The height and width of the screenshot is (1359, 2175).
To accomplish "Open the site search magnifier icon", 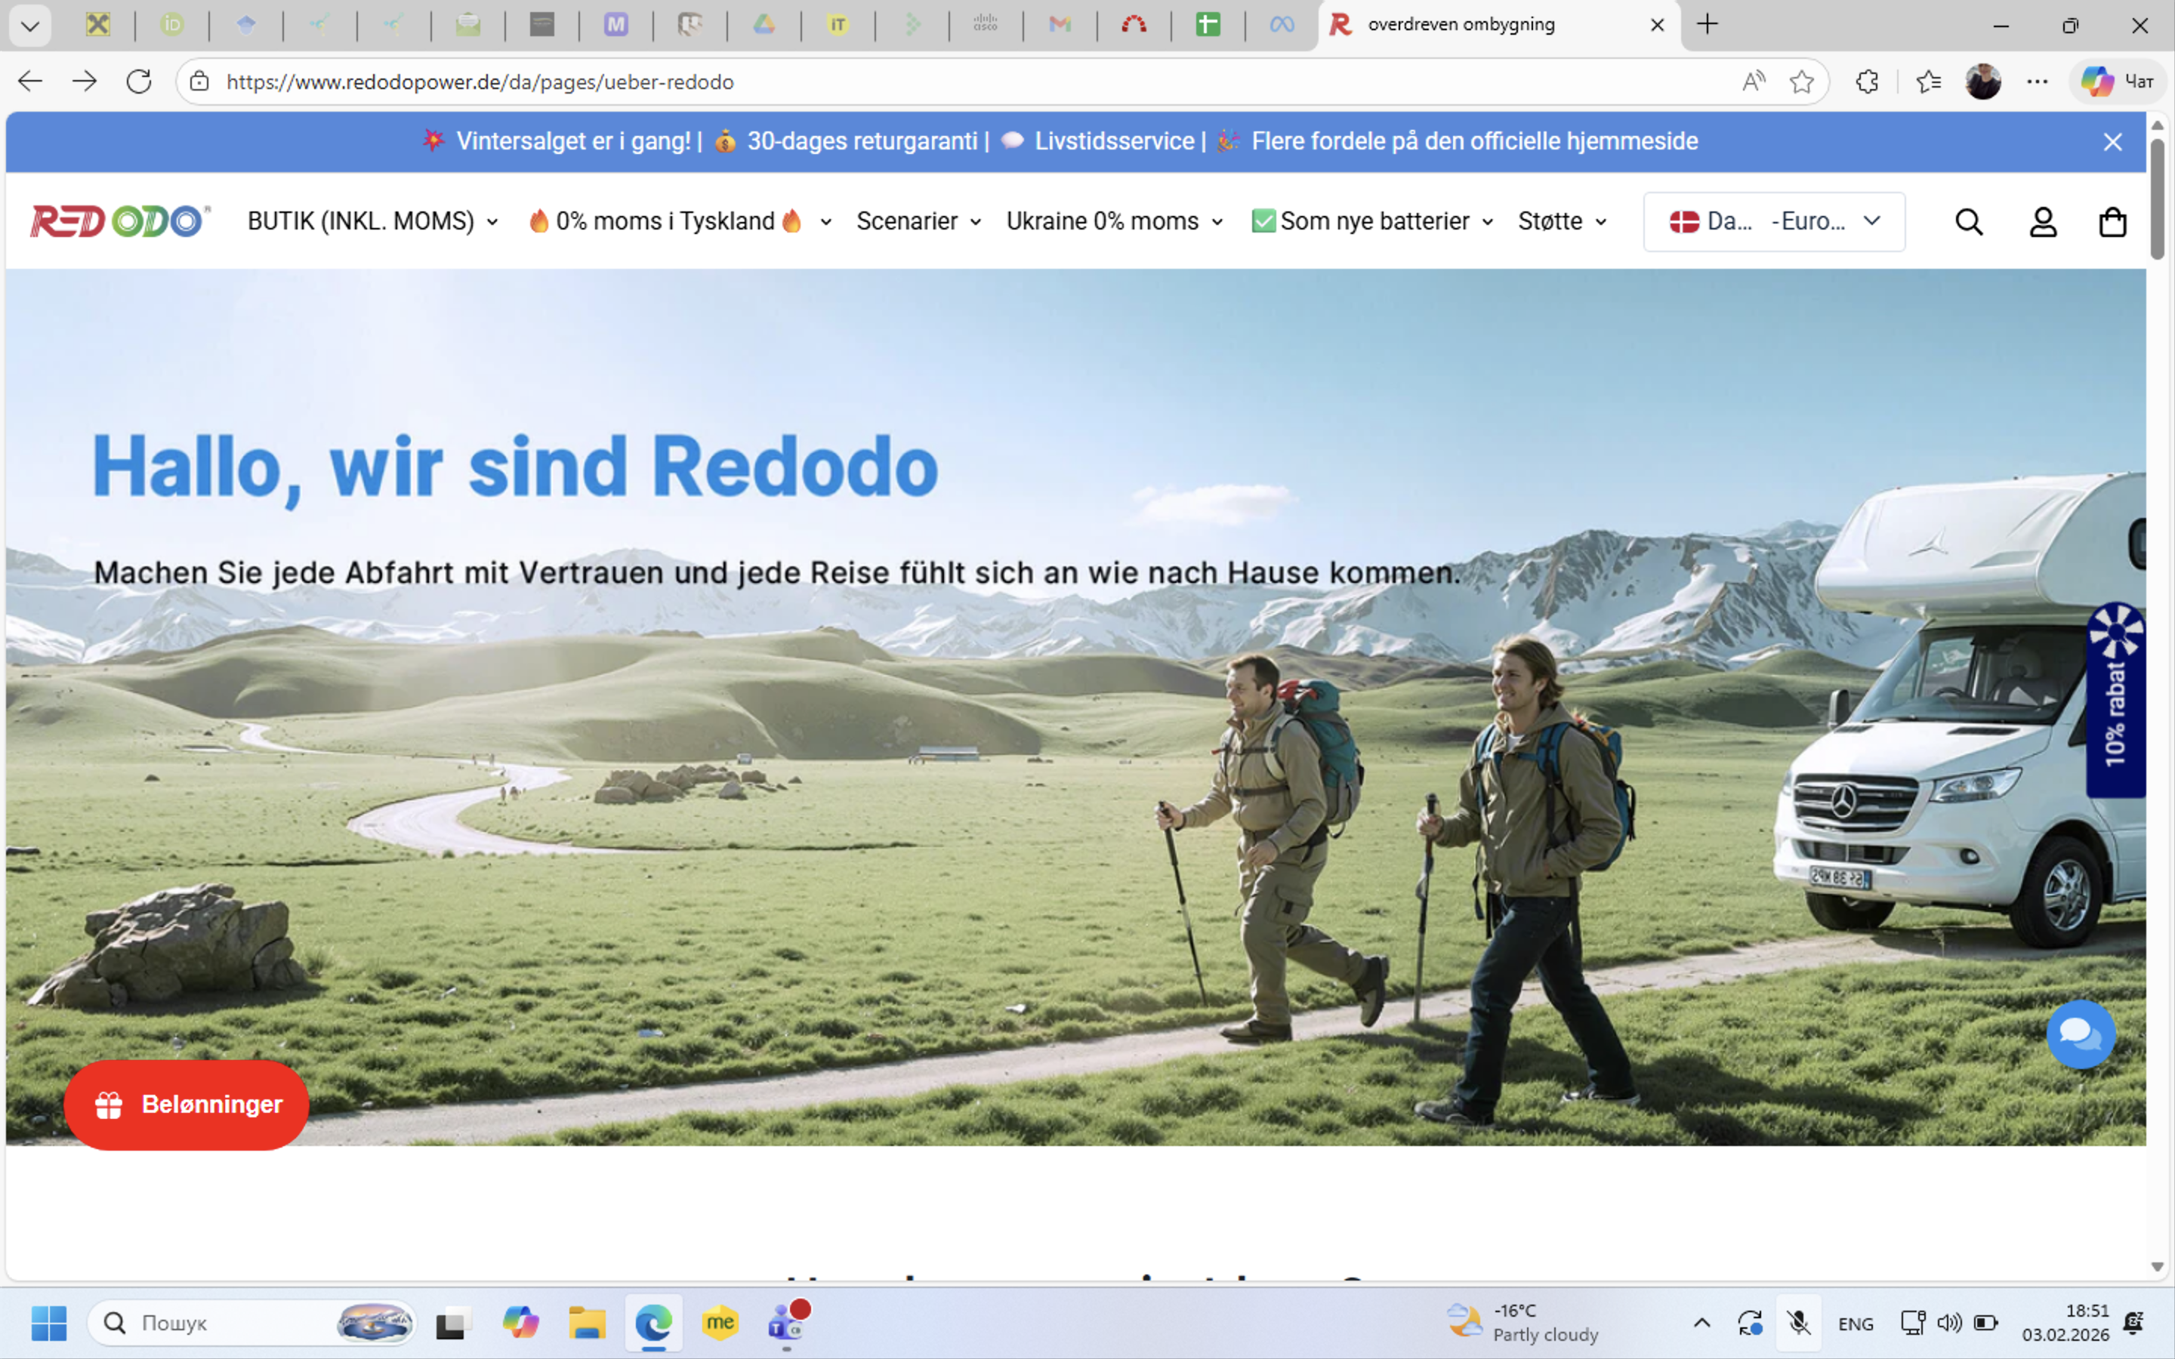I will point(1968,222).
